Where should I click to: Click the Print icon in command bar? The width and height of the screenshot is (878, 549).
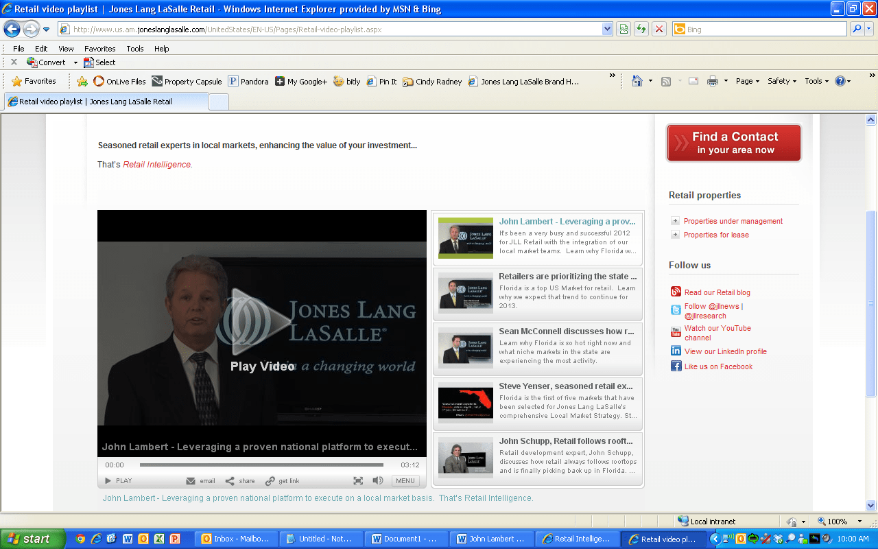(713, 81)
